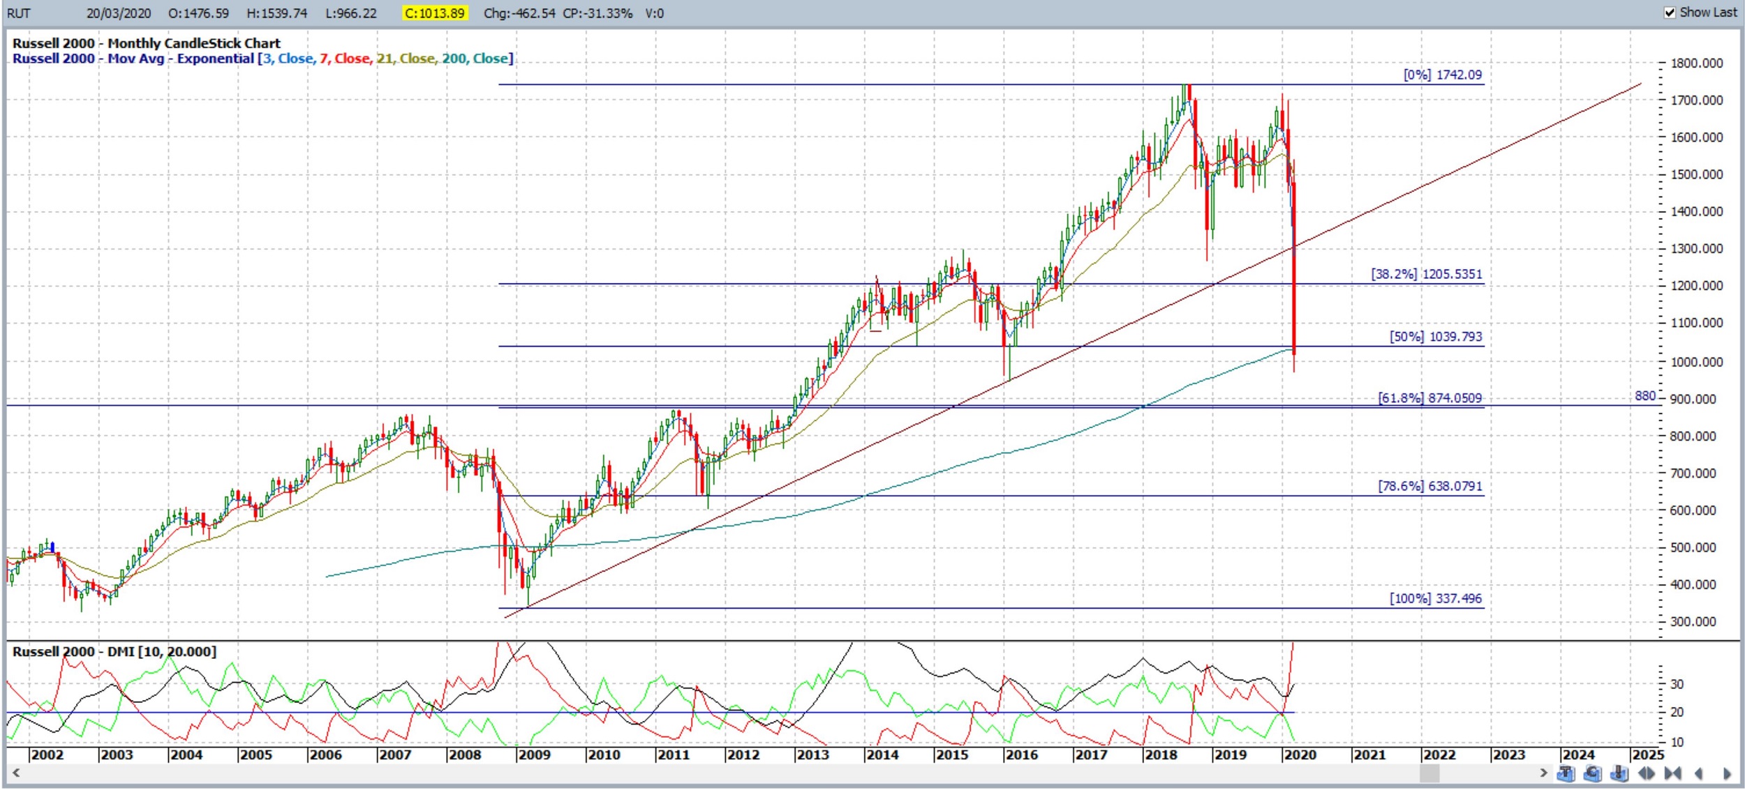The height and width of the screenshot is (790, 1745).
Task: Click the scrollbar left arrow
Action: [15, 773]
